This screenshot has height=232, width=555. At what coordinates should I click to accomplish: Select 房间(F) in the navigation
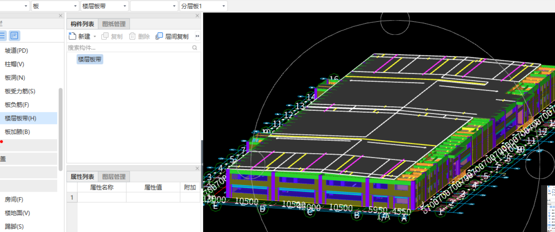coord(14,200)
